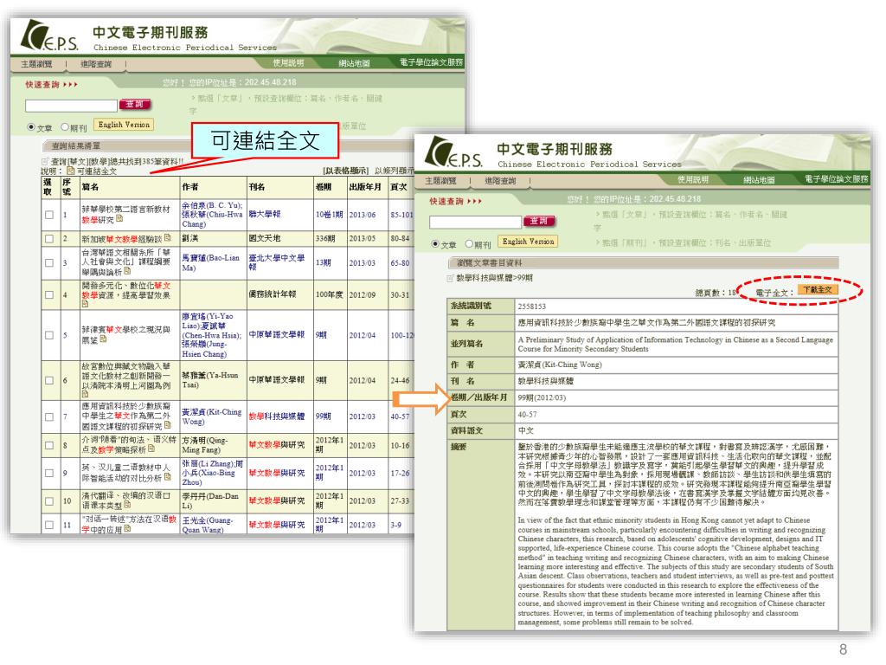886x665 pixels.
Task: Select 文章 radio in left window
Action: tap(31, 127)
